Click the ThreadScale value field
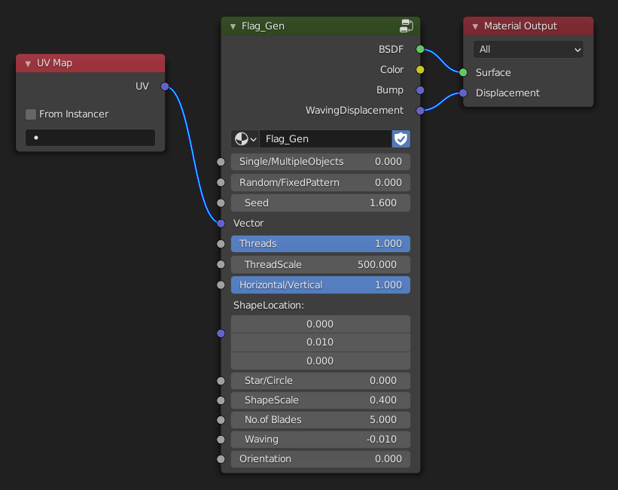The height and width of the screenshot is (490, 618). click(321, 265)
